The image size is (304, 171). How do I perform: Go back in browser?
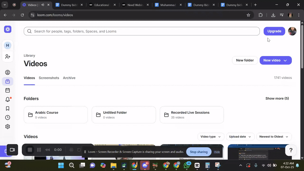(x=5, y=15)
